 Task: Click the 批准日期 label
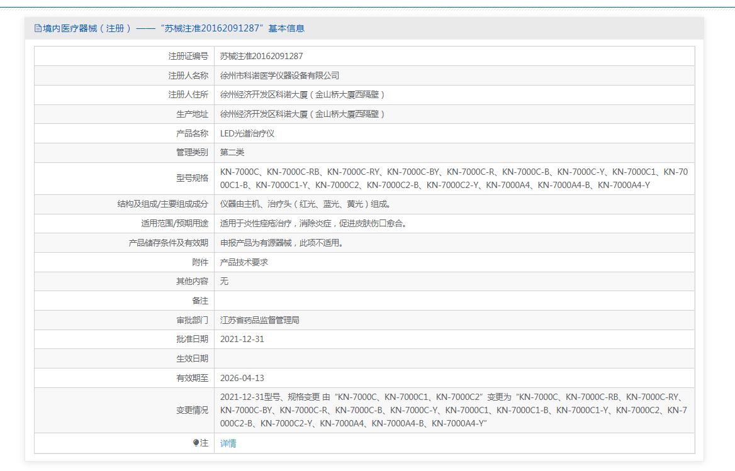192,340
